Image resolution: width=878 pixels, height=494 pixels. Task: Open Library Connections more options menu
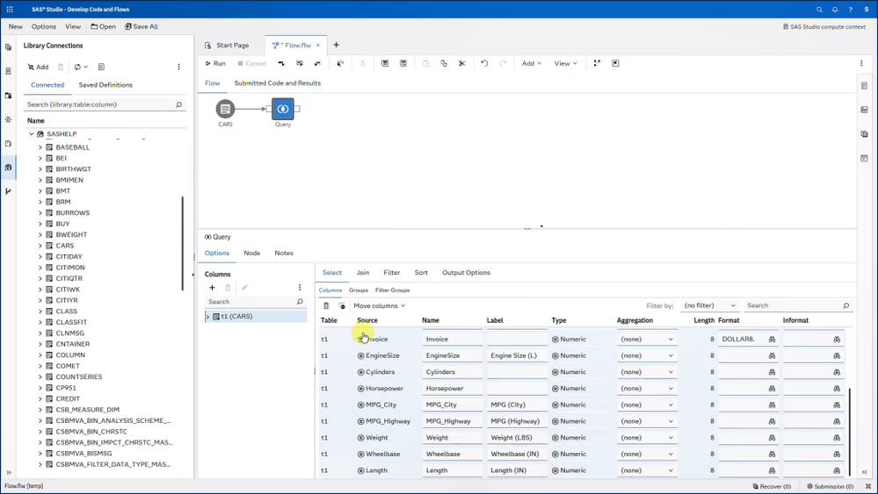click(x=178, y=67)
